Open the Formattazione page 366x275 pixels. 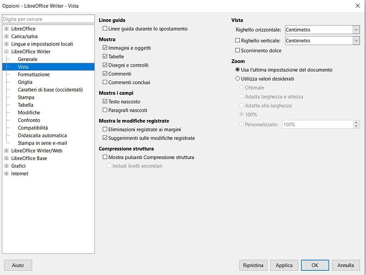pos(34,75)
